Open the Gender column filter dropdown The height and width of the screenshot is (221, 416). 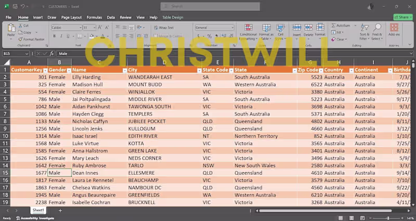pyautogui.click(x=69, y=70)
